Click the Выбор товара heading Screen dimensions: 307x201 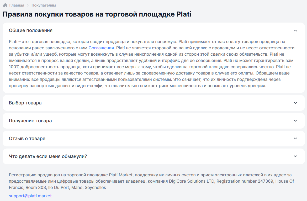coord(25,103)
